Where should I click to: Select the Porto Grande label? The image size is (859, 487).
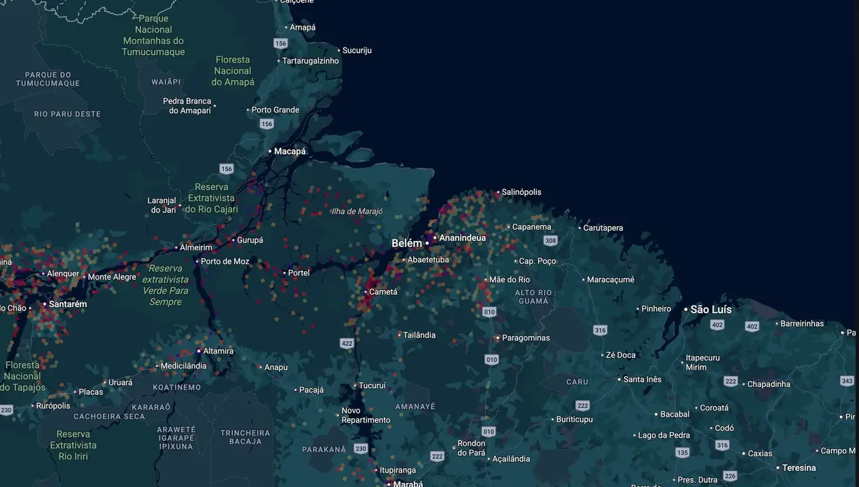276,110
